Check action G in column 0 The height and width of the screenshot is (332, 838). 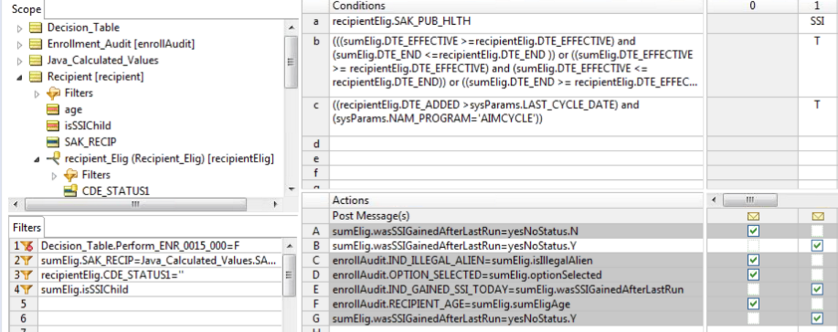coord(754,318)
